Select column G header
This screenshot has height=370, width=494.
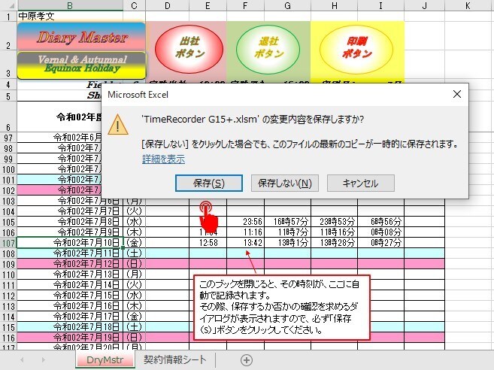tap(287, 5)
